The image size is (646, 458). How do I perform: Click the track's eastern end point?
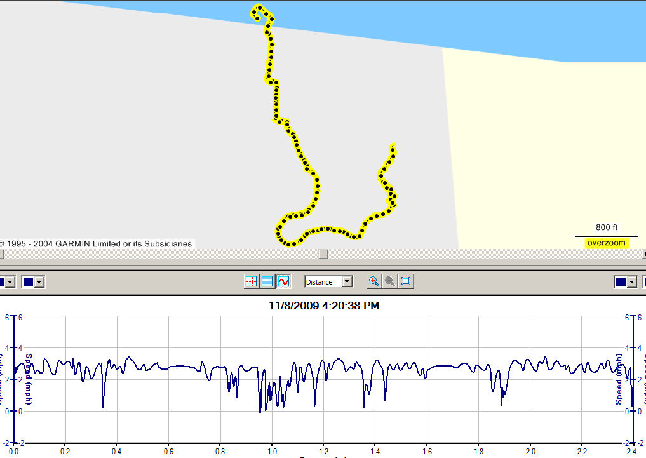(394, 146)
